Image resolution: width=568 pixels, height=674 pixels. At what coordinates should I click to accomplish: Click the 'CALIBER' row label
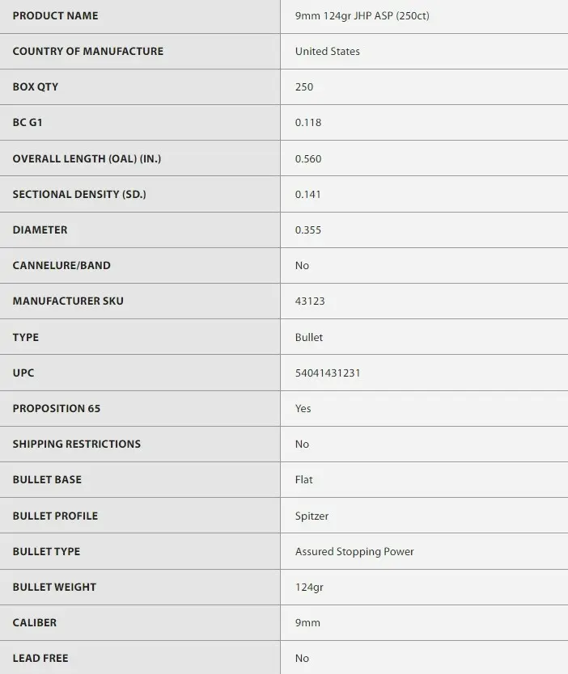(x=35, y=622)
